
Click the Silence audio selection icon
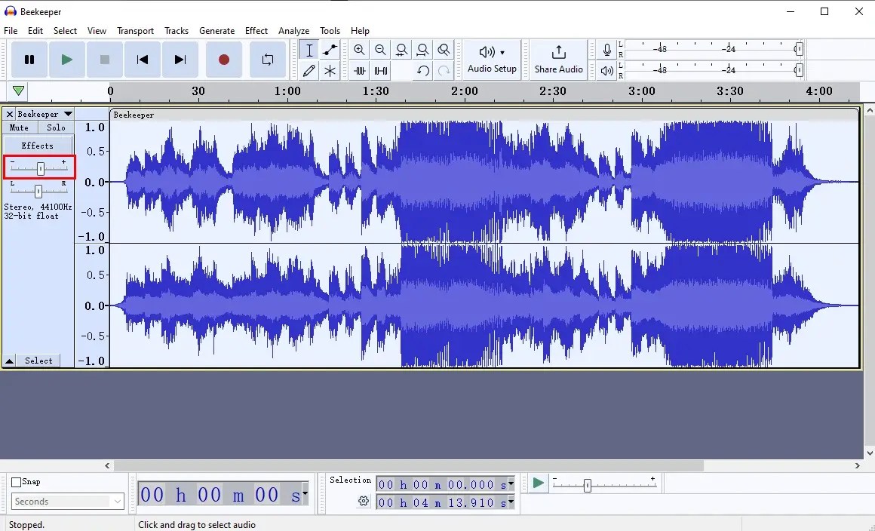tap(380, 70)
